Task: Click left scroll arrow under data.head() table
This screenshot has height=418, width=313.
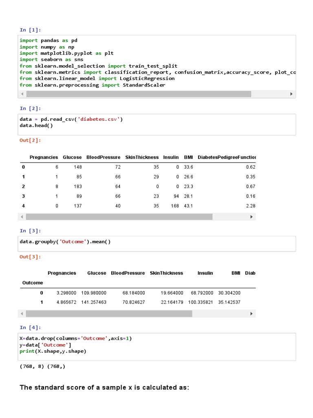Action: pos(22,217)
